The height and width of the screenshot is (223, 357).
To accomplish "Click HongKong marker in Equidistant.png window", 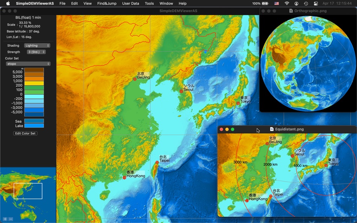I will coord(247,201).
